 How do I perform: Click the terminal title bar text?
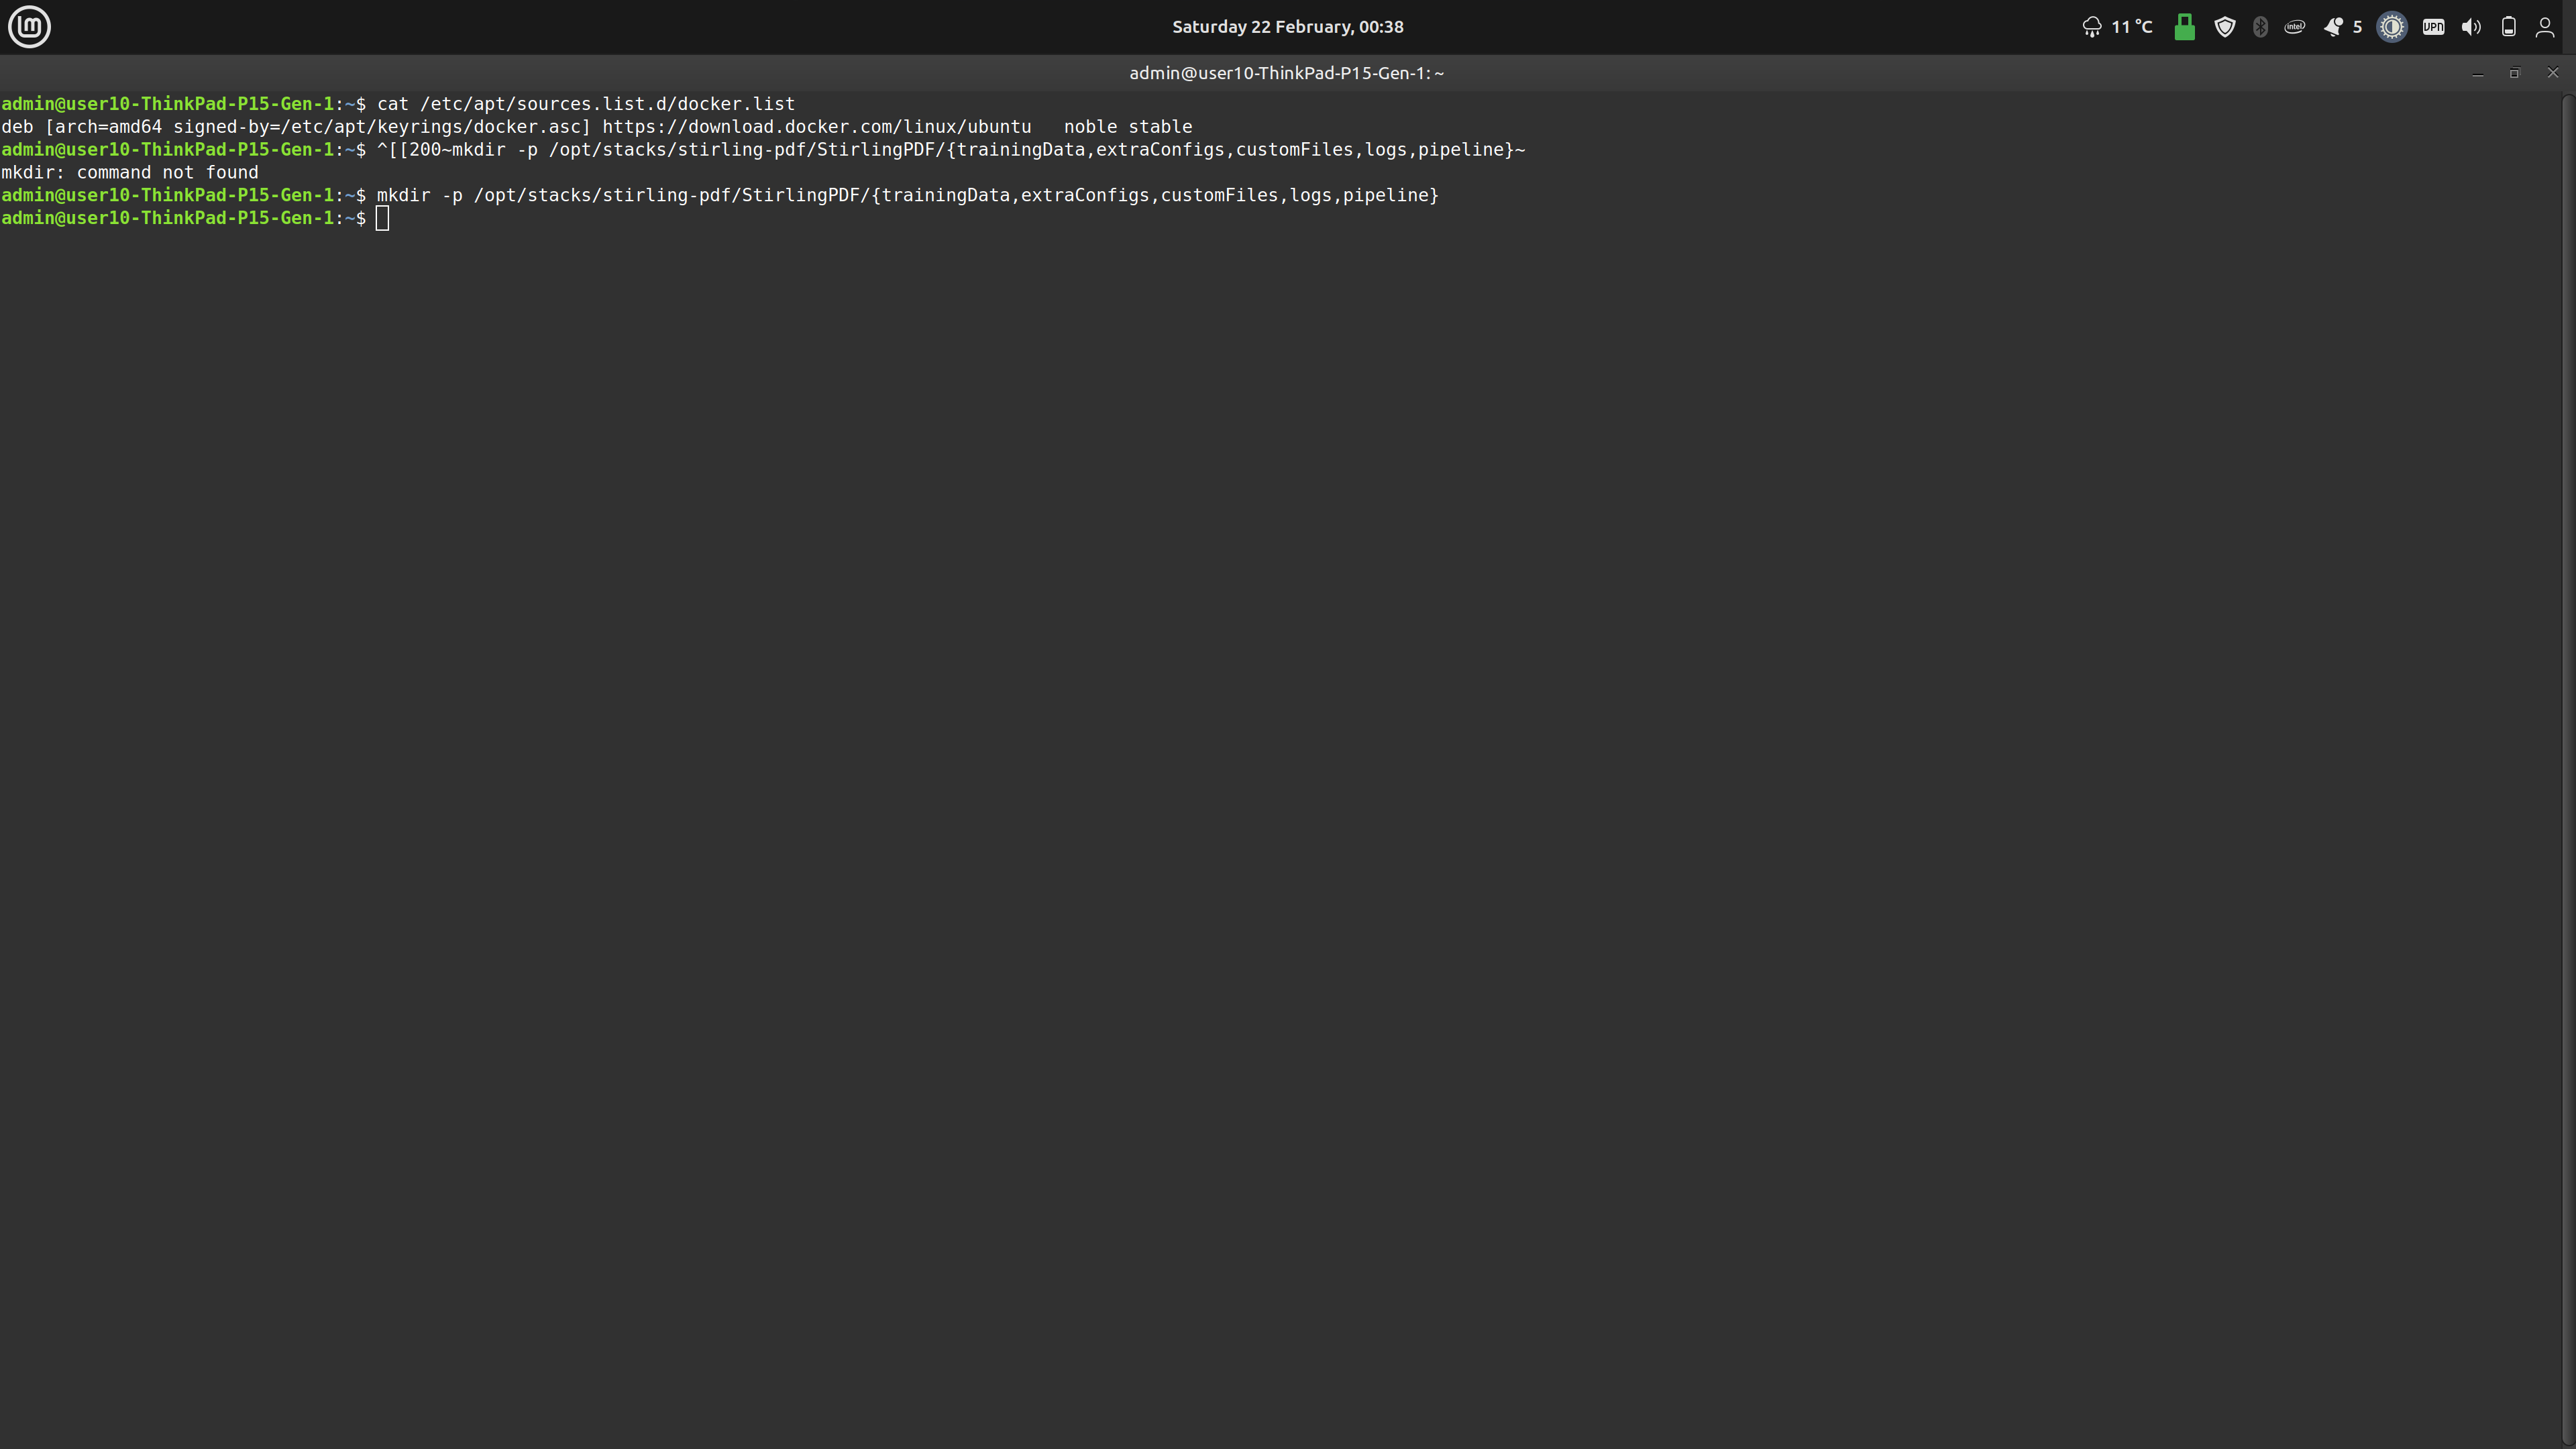[x=1287, y=73]
